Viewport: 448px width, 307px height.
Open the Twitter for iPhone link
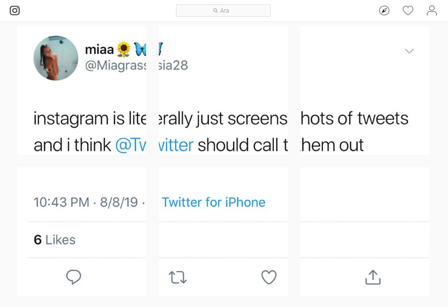point(213,202)
